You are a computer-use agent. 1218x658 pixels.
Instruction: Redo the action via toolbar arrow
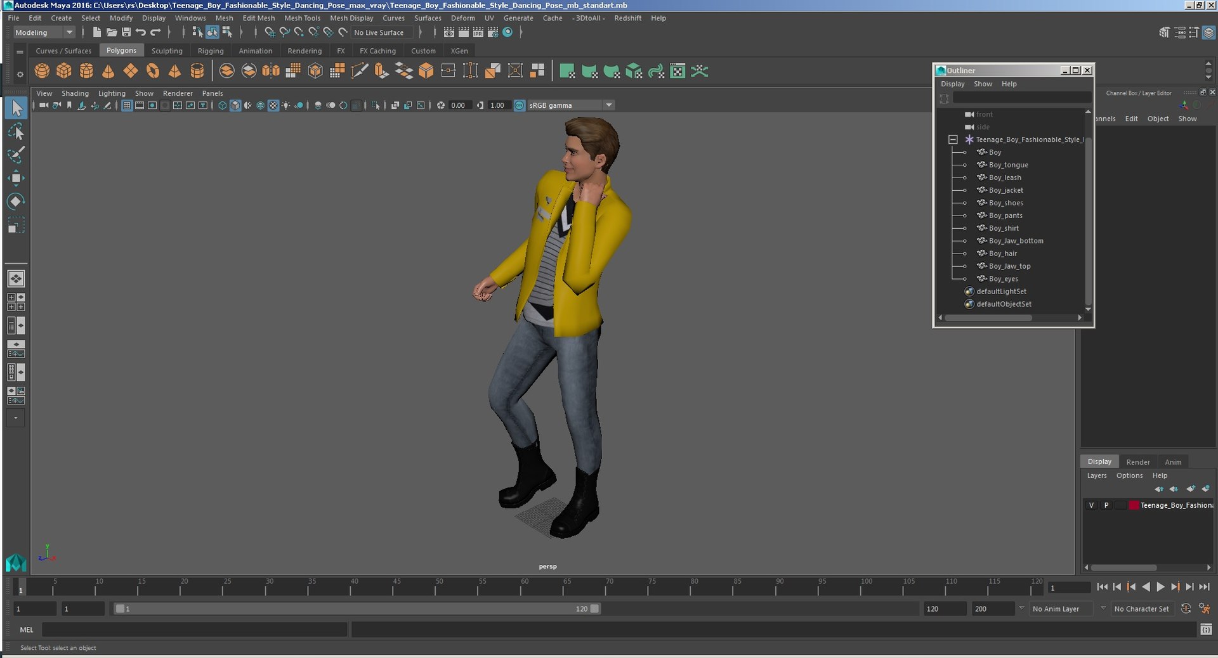[x=155, y=32]
